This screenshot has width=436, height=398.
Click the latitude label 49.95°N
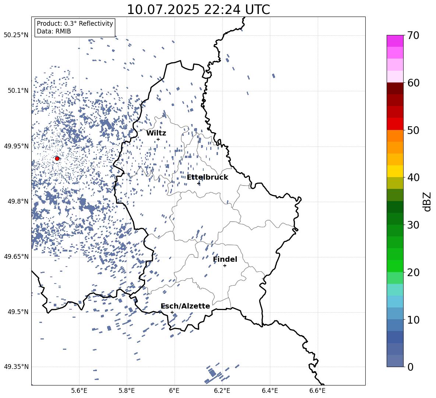pos(16,146)
